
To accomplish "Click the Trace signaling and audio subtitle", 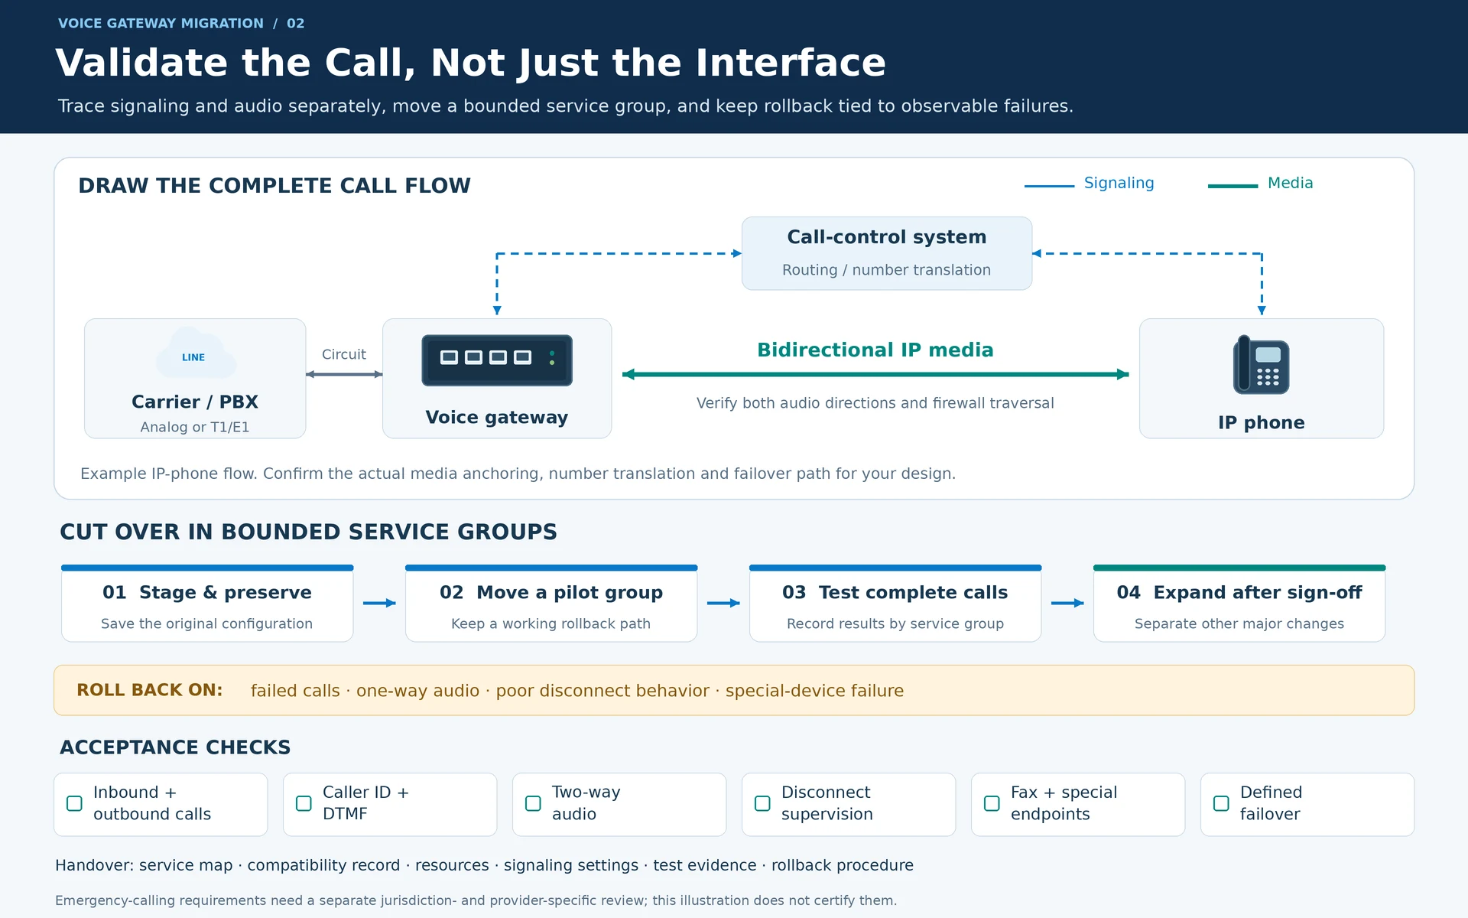I will [566, 106].
